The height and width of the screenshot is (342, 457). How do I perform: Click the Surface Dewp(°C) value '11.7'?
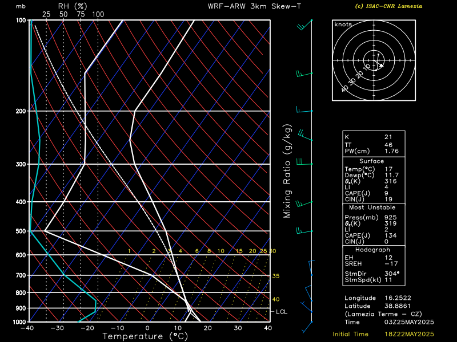(x=391, y=175)
